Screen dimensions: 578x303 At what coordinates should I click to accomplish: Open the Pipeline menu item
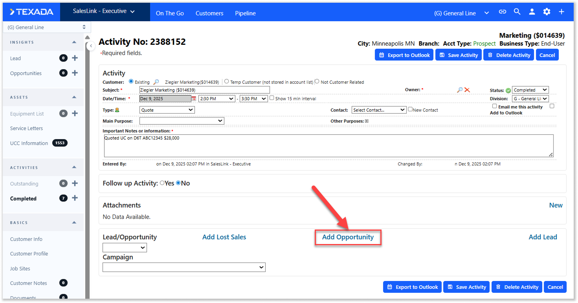pos(245,13)
